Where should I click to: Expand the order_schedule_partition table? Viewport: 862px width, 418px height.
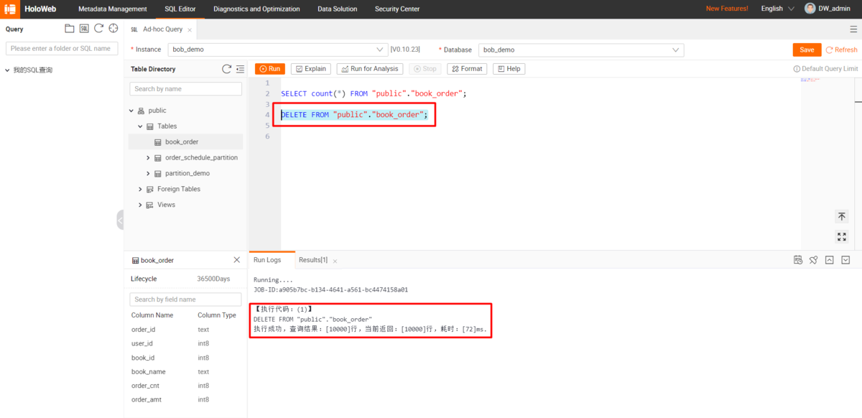(149, 158)
